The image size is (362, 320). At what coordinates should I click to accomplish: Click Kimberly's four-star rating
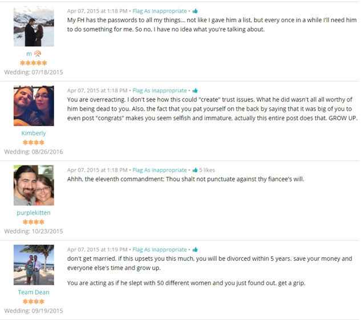coord(34,143)
